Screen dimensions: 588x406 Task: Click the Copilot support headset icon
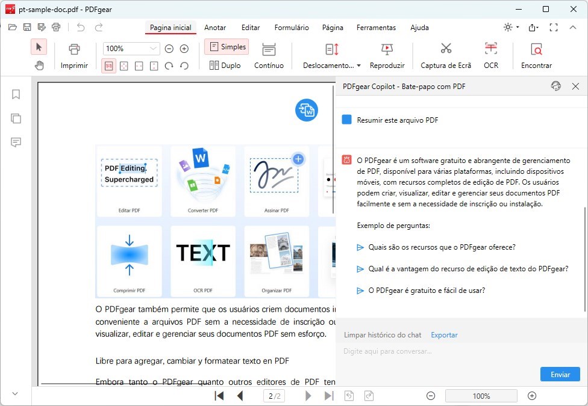pos(555,86)
